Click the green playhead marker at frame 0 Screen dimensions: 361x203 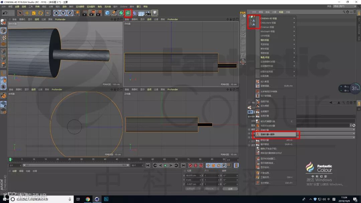(x=10, y=160)
